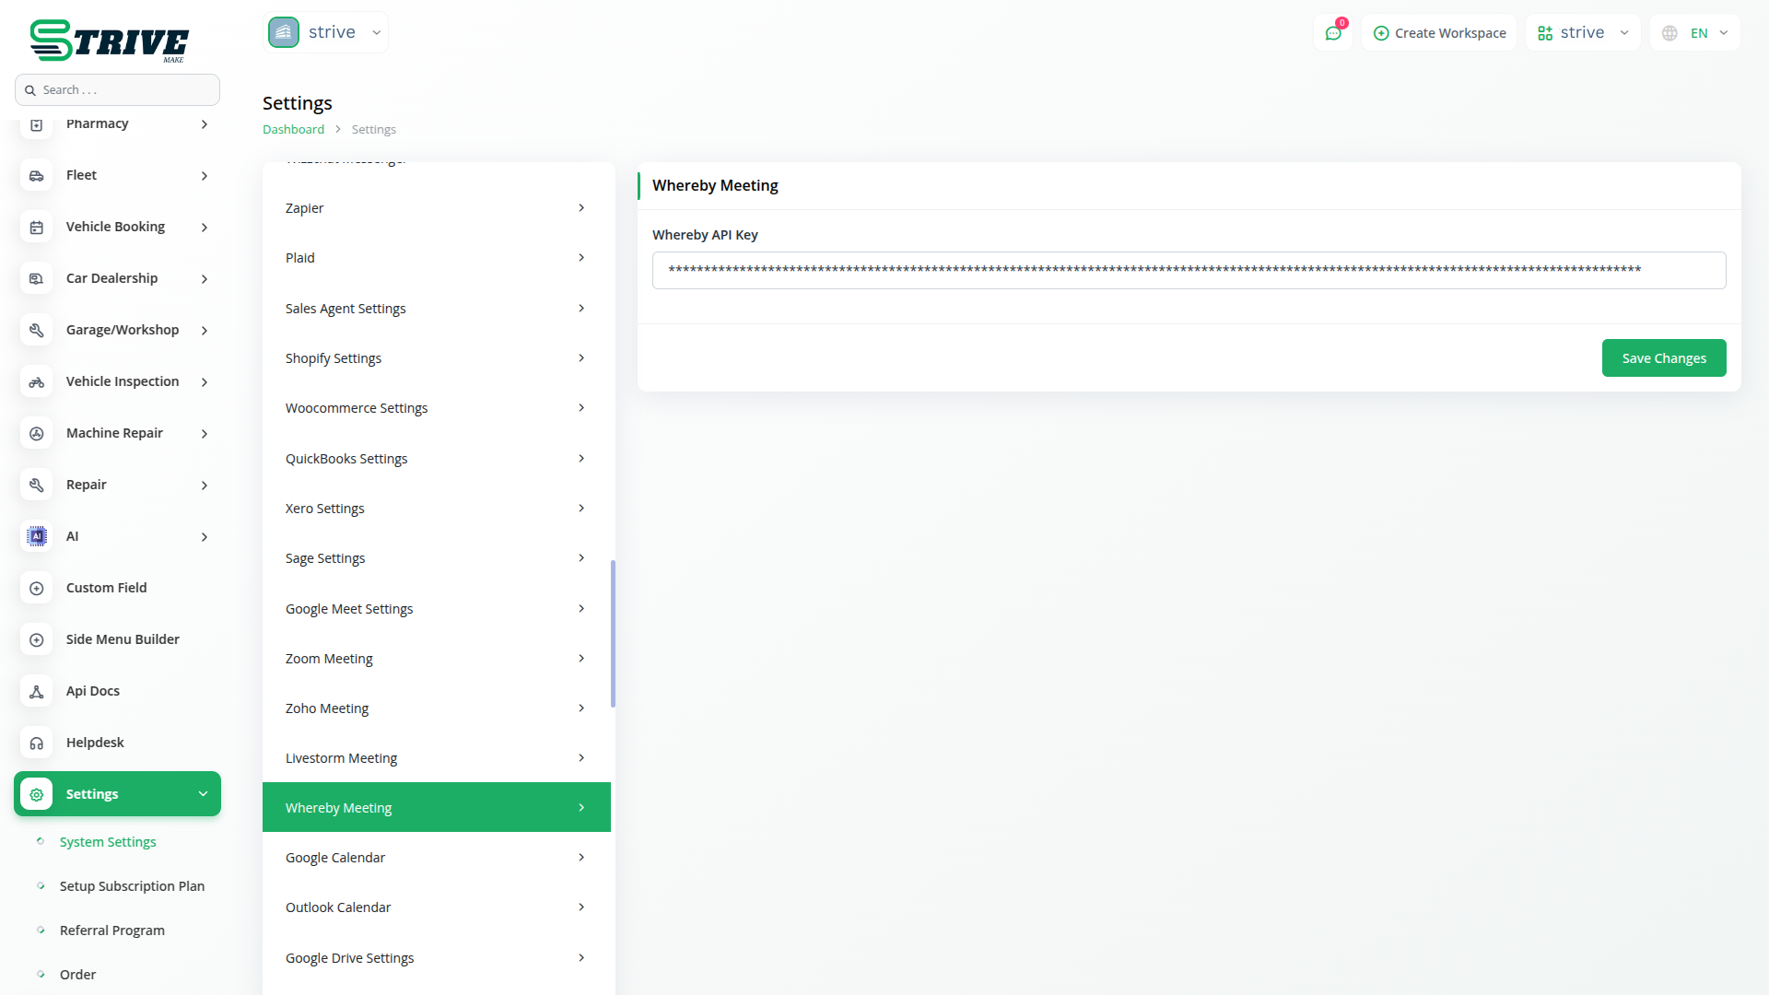The image size is (1769, 995).
Task: Click the Vehicle Booking calendar icon
Action: [x=37, y=227]
